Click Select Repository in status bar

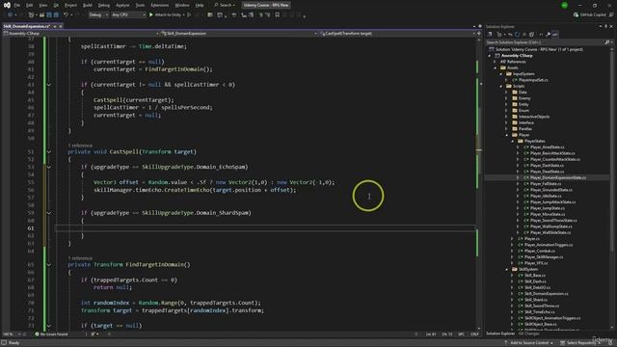coord(580,343)
